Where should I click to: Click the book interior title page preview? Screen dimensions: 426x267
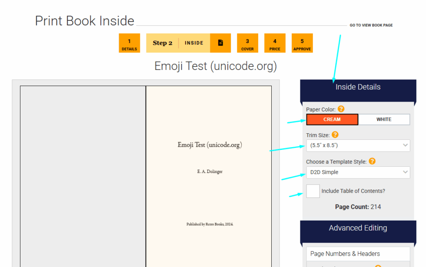pyautogui.click(x=209, y=174)
